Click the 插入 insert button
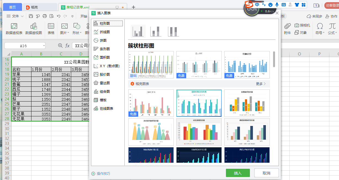Viewport: 339px width, 180px height. tap(238, 173)
